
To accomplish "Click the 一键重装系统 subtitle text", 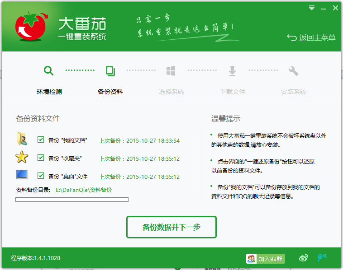I will (x=82, y=37).
